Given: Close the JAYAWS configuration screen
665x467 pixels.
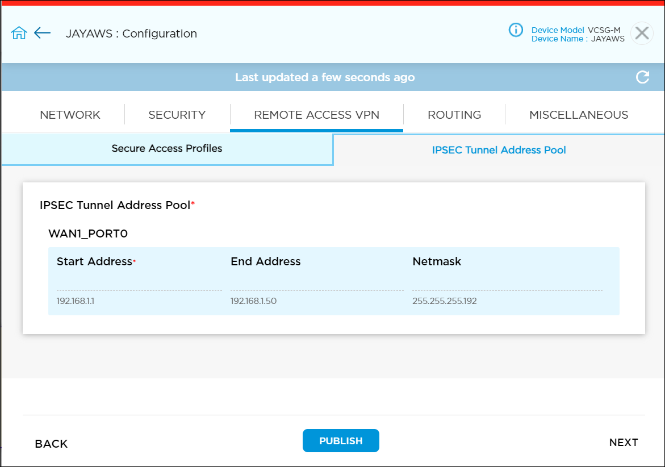Looking at the screenshot, I should (642, 33).
